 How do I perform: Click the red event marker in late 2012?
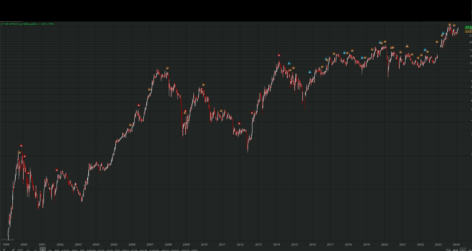coord(252,113)
